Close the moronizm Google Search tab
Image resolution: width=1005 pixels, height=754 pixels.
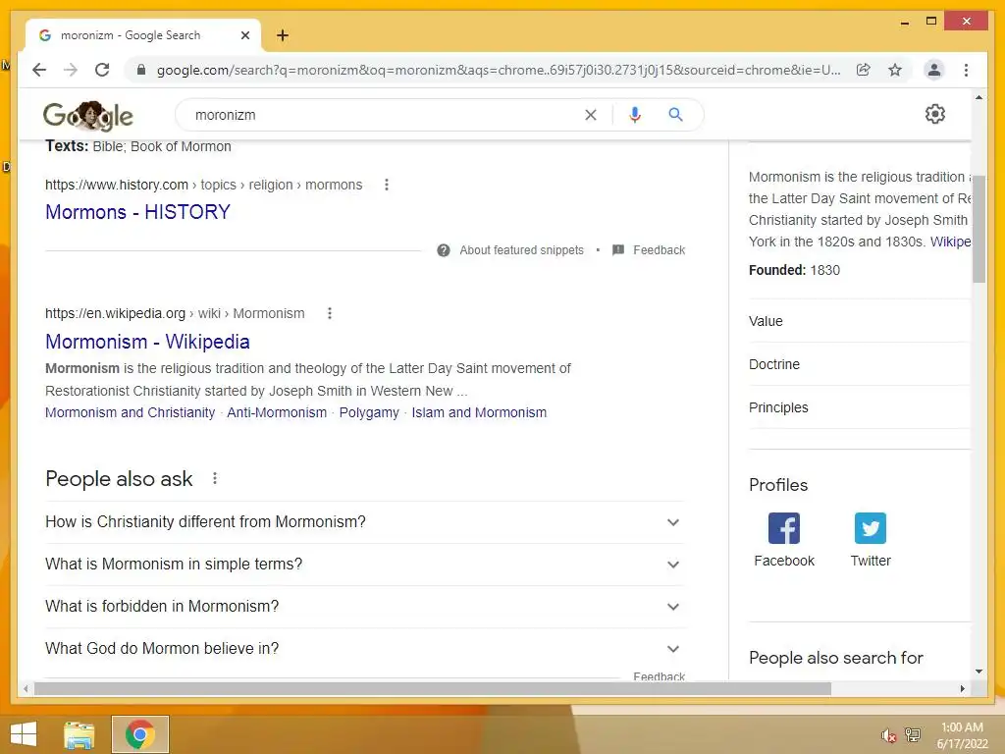pyautogui.click(x=244, y=35)
